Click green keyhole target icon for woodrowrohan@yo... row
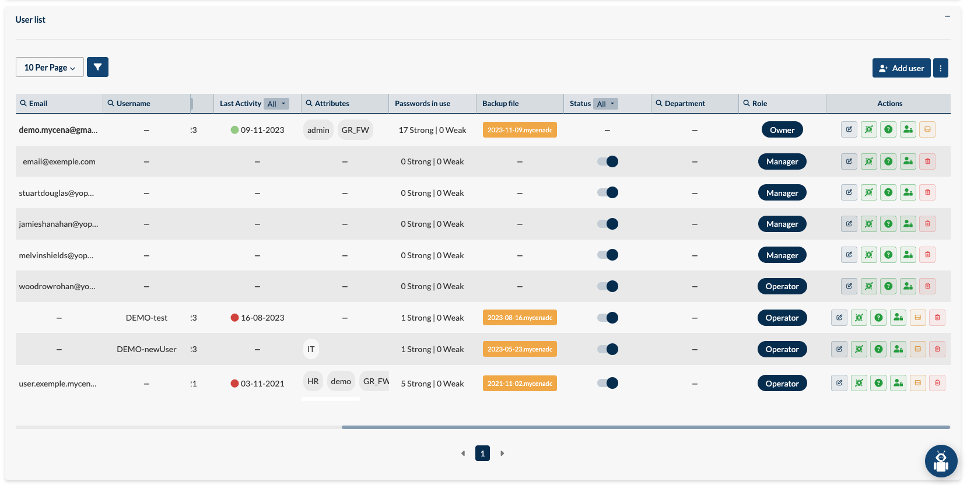Screen dimensions: 967x485 pos(869,286)
